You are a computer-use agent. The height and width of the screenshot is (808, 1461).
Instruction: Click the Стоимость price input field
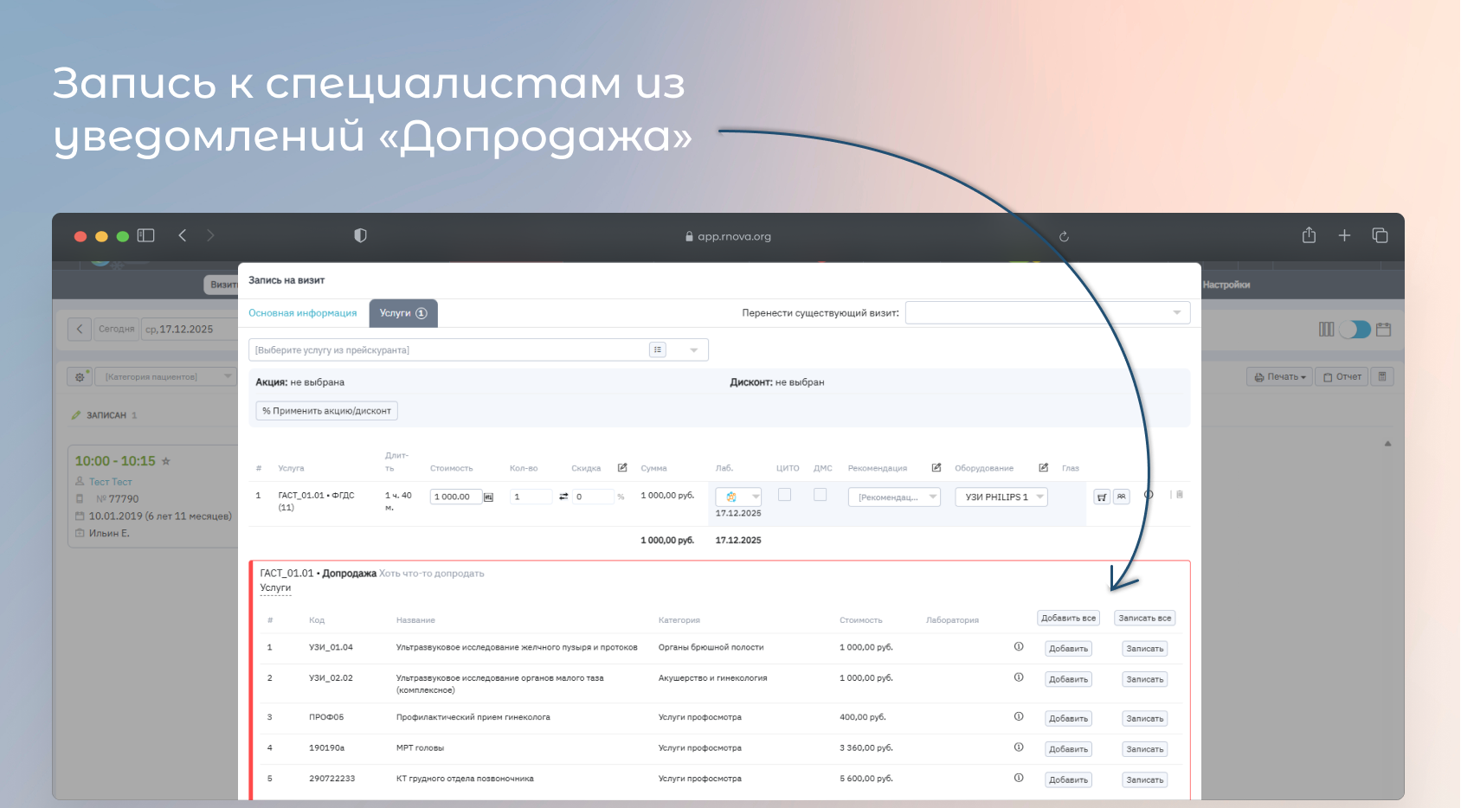point(455,497)
